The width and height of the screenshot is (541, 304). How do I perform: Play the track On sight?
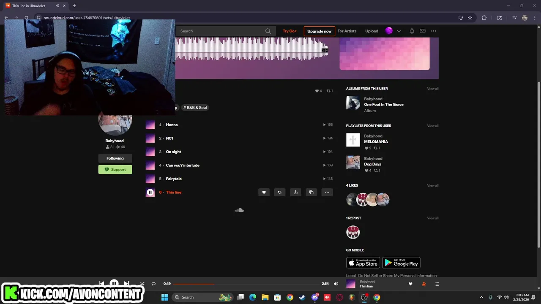[x=173, y=152]
